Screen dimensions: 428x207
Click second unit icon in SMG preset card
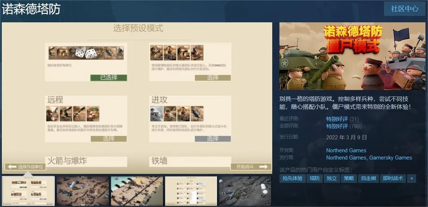pos(170,53)
